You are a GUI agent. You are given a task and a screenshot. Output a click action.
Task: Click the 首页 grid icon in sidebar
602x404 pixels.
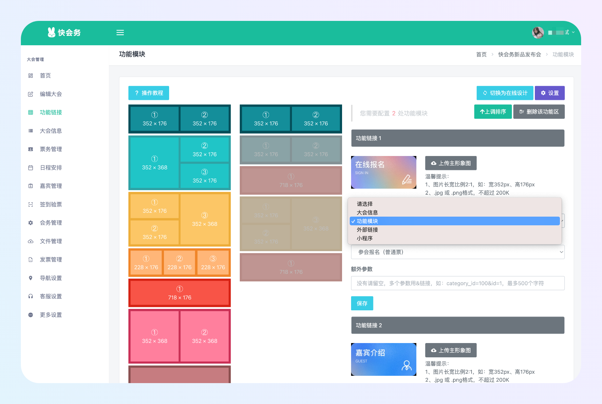tap(31, 76)
